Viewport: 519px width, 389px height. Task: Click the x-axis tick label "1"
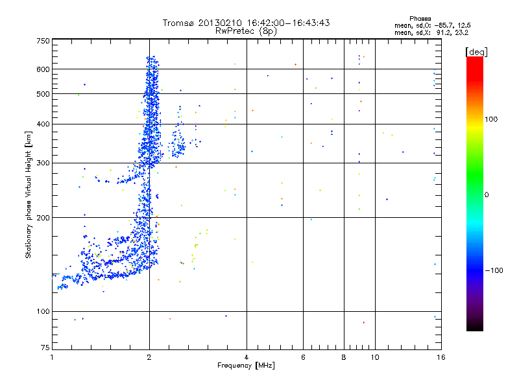[52, 357]
